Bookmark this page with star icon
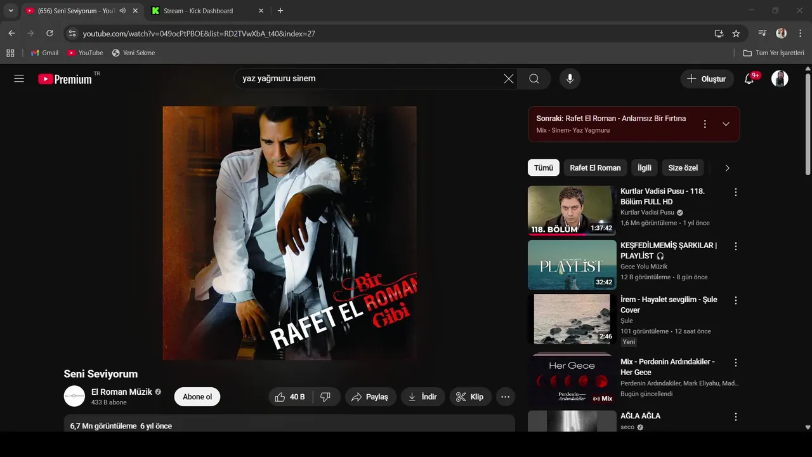The height and width of the screenshot is (457, 812). tap(736, 33)
